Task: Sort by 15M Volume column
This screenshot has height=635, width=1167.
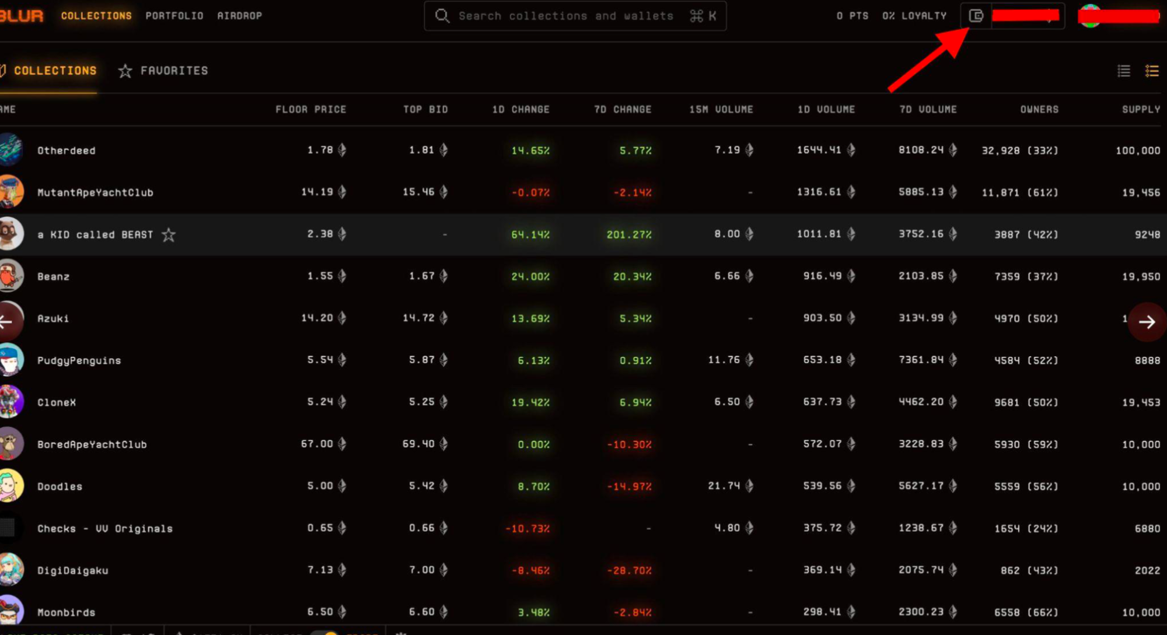Action: coord(721,109)
